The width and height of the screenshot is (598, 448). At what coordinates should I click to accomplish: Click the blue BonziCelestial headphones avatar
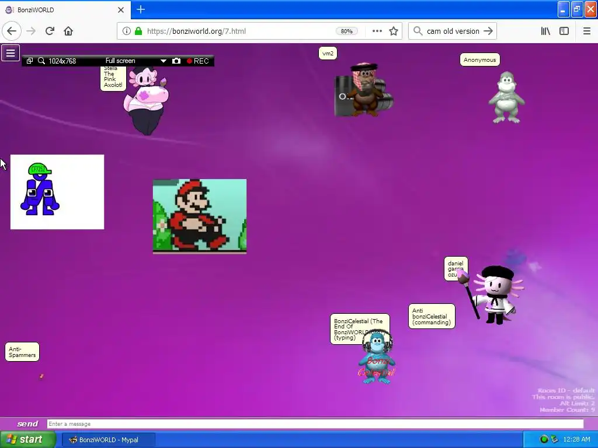tap(377, 358)
